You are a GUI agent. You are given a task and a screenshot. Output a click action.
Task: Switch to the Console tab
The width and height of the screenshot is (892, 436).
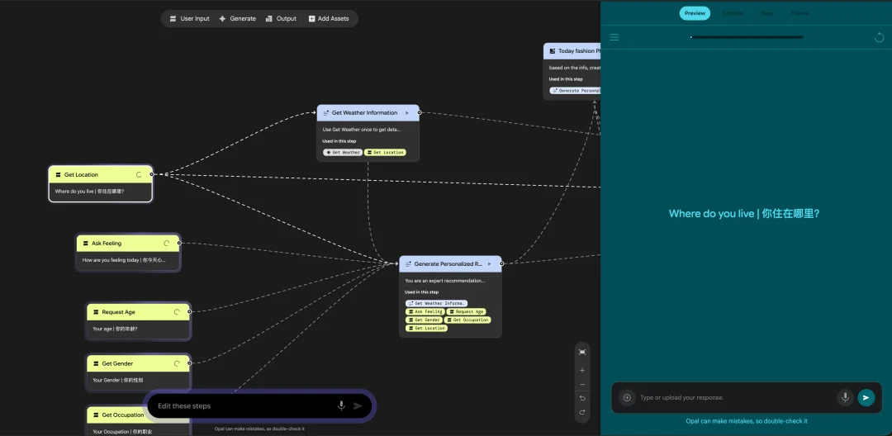click(733, 13)
